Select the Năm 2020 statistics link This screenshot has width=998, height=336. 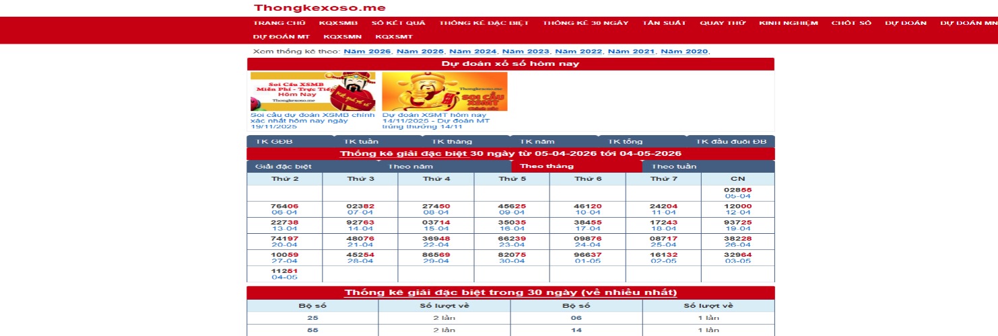(x=684, y=51)
